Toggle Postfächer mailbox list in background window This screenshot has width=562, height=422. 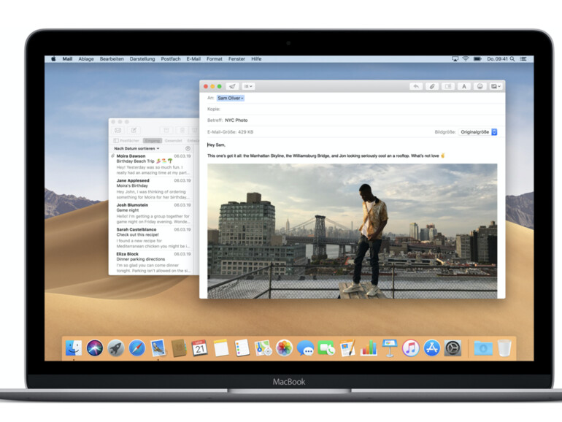point(126,141)
